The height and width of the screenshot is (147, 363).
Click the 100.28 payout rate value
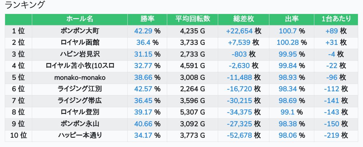288,42
